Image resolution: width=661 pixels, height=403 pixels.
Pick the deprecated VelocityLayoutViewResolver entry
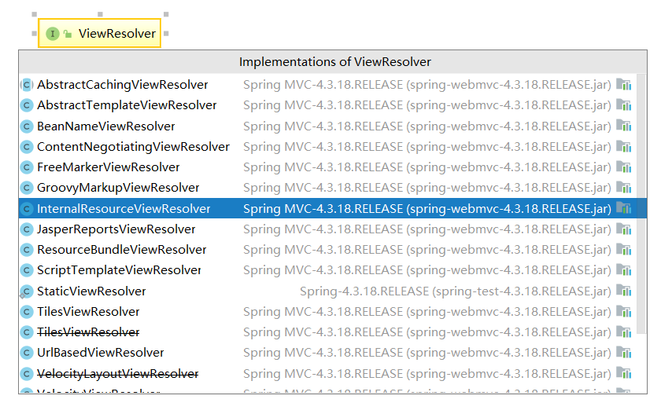point(118,374)
